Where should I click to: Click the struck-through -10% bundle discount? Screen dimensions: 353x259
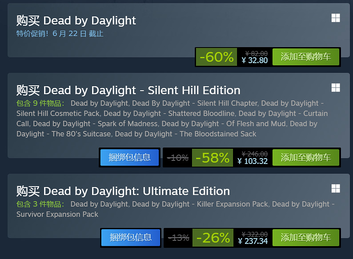click(177, 158)
